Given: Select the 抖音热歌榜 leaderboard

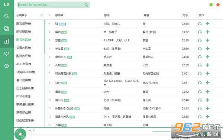Looking at the screenshot, I should [24, 48].
